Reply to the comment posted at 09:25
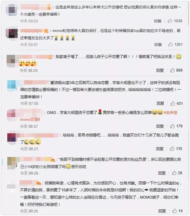Image resolution: width=190 pixels, height=216 pixels. 162,211
